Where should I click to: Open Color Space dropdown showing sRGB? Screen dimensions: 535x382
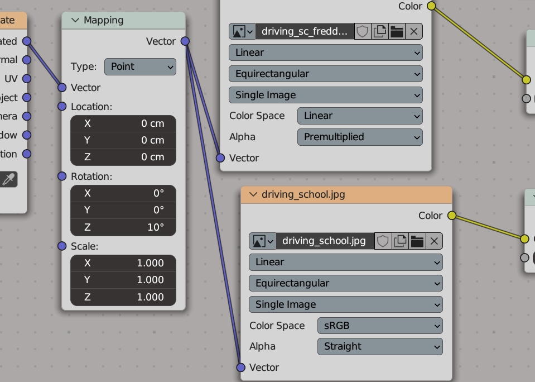tap(380, 326)
